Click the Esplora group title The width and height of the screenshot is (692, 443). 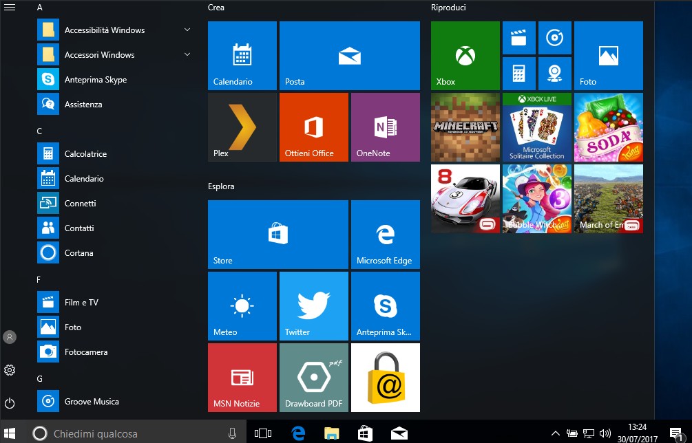click(x=221, y=186)
